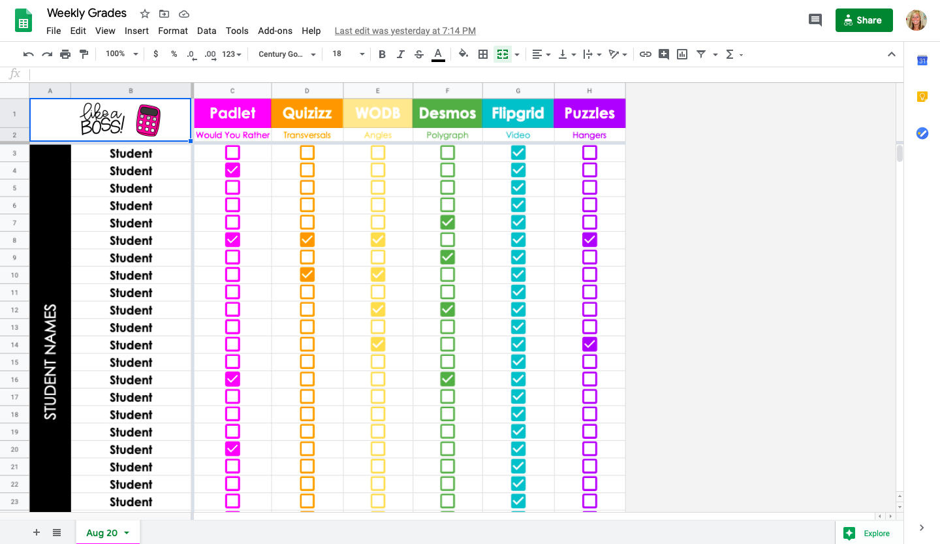The height and width of the screenshot is (544, 940).
Task: Uncheck the Flipgrid checkbox in row 4
Action: pos(518,170)
